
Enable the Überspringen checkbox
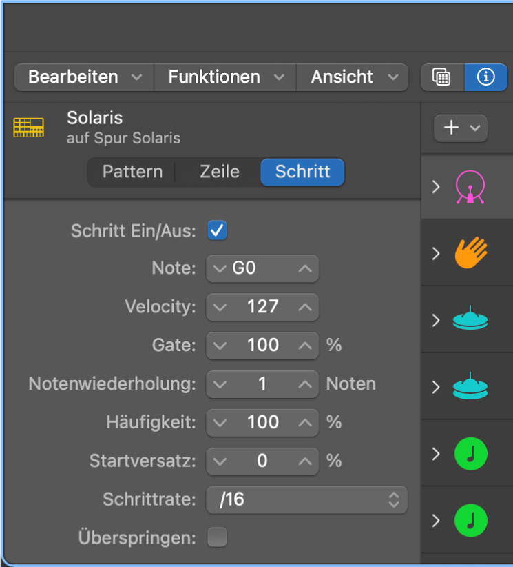tap(217, 537)
